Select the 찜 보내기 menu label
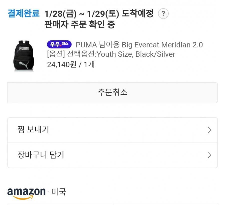225x205 pixels. coord(33,130)
